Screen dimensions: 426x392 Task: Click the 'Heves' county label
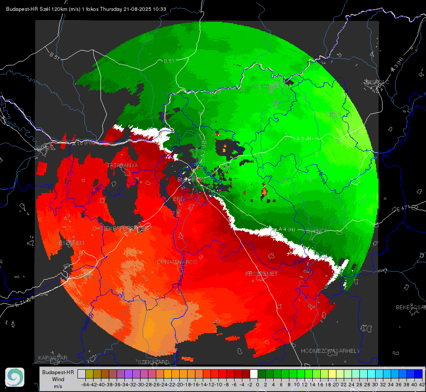322,176
